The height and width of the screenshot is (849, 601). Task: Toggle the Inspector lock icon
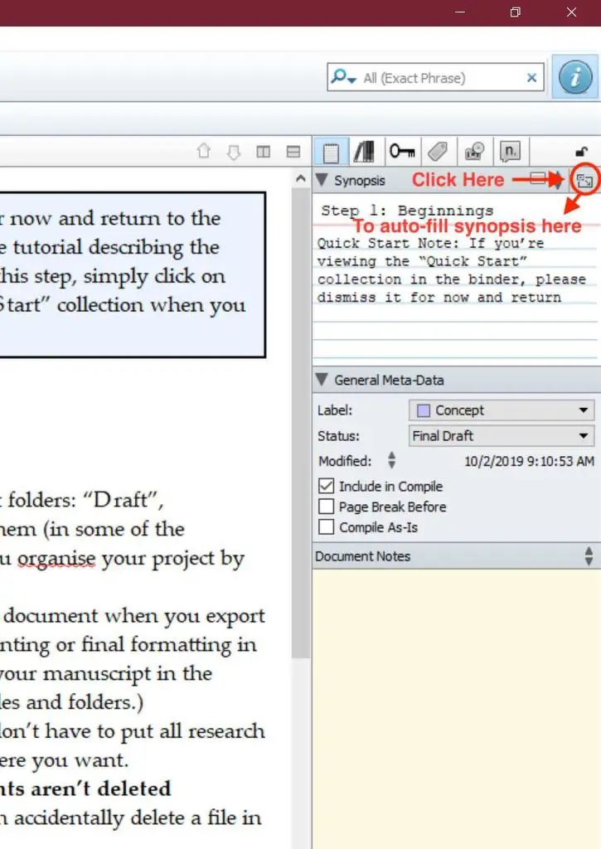[582, 152]
